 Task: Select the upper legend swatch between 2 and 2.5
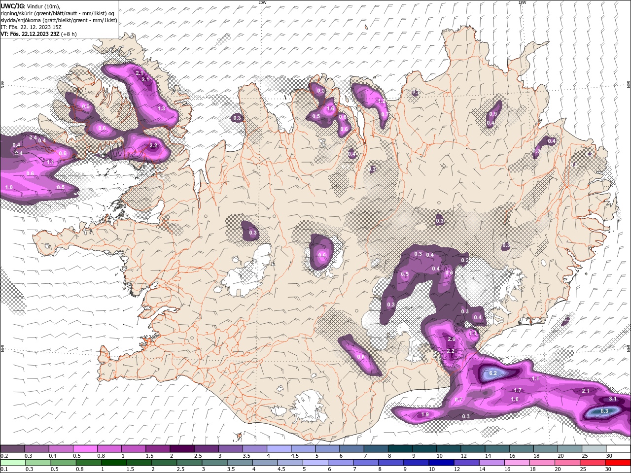(182, 449)
